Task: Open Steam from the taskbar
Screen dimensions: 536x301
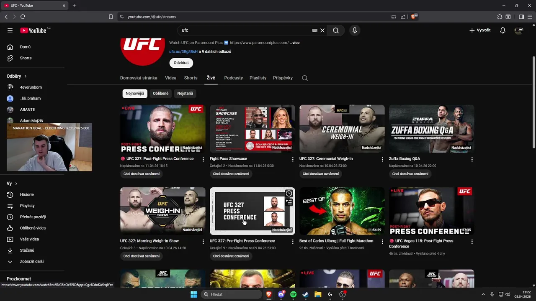Action: tap(306, 294)
